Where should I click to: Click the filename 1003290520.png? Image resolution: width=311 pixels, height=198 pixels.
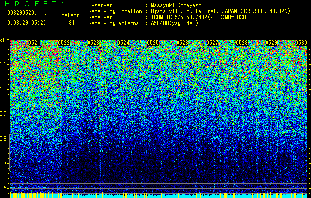26,13
